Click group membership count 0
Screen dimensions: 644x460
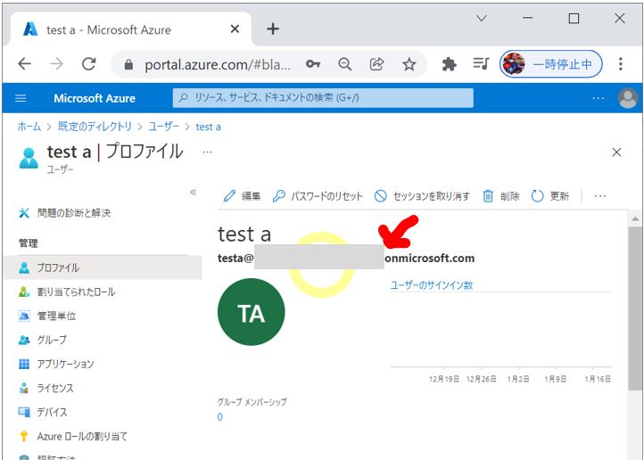coord(220,417)
